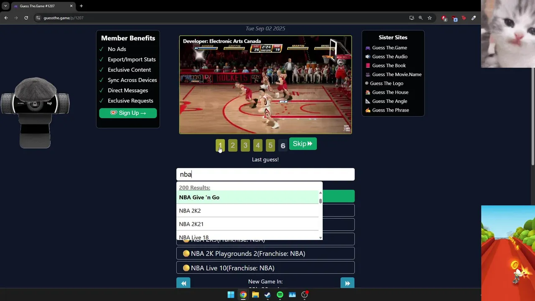Reload the current page
Image resolution: width=535 pixels, height=301 pixels.
[x=26, y=18]
